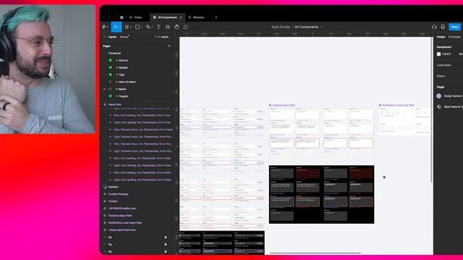Click Style Guides breadcrumb link

pyautogui.click(x=281, y=27)
